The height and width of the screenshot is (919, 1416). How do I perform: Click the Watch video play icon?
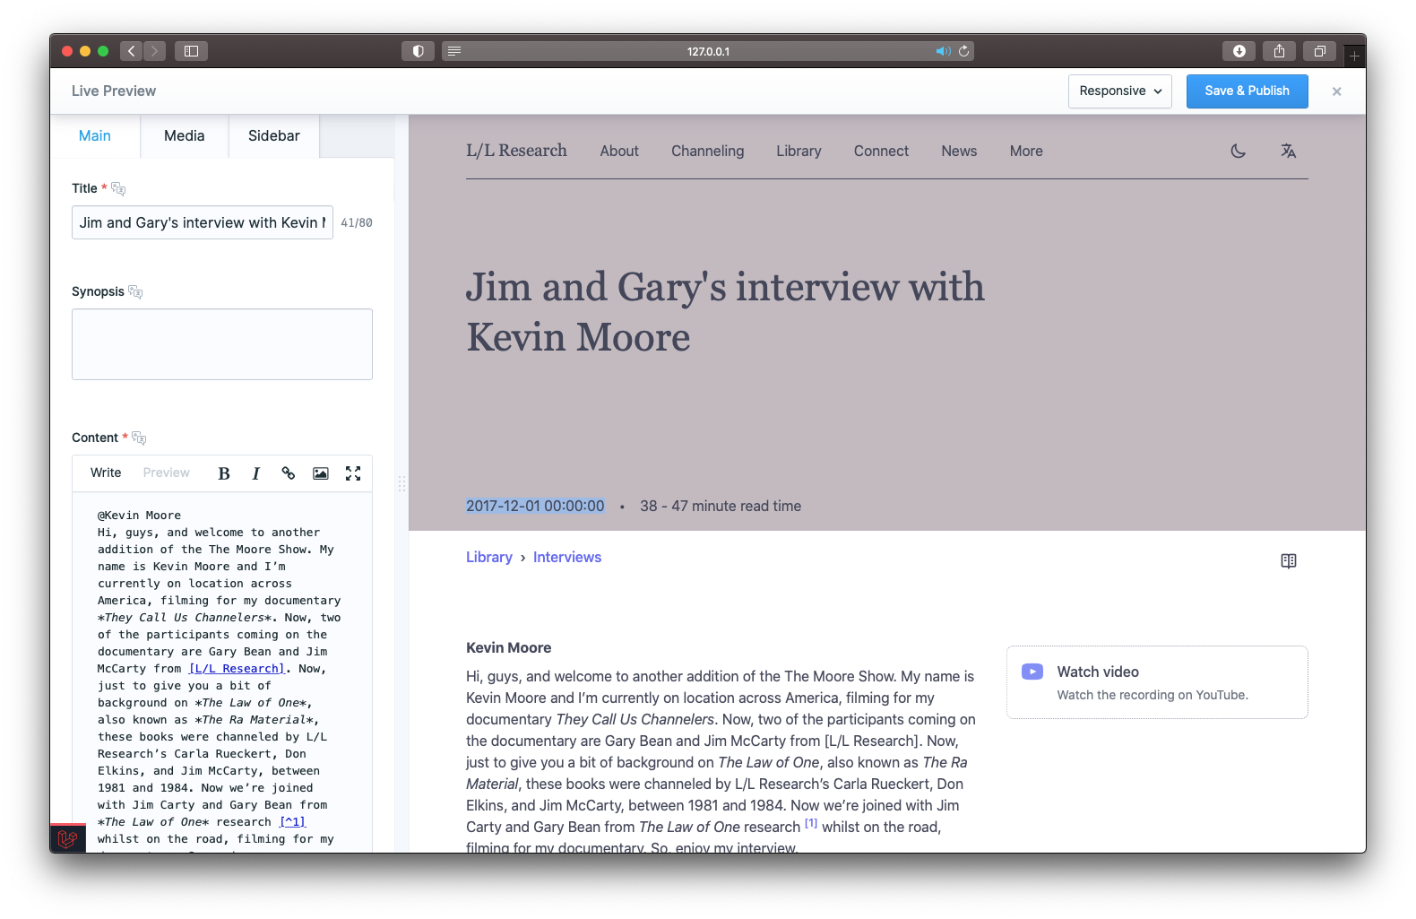[1032, 672]
